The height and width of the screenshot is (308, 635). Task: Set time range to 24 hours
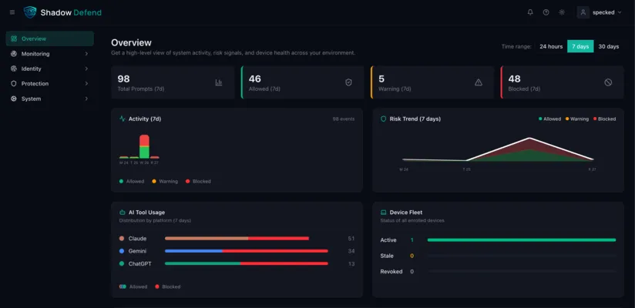(x=551, y=46)
